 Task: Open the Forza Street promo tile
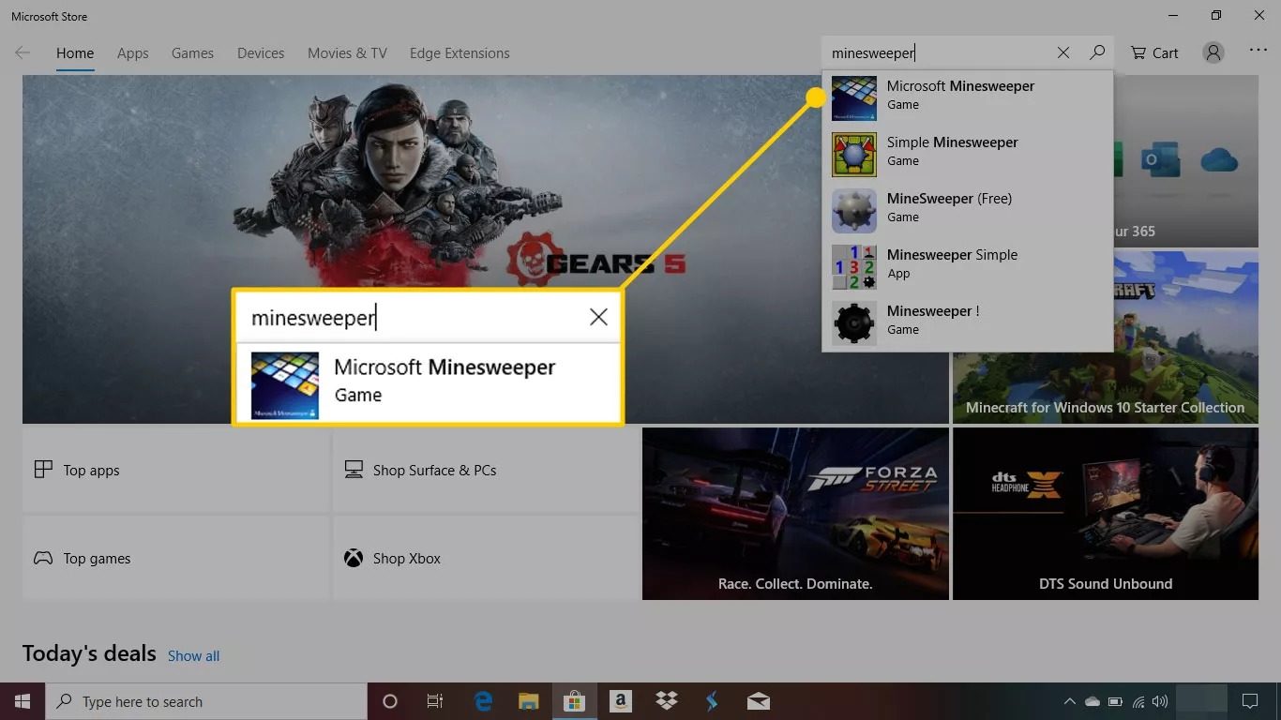(x=795, y=514)
